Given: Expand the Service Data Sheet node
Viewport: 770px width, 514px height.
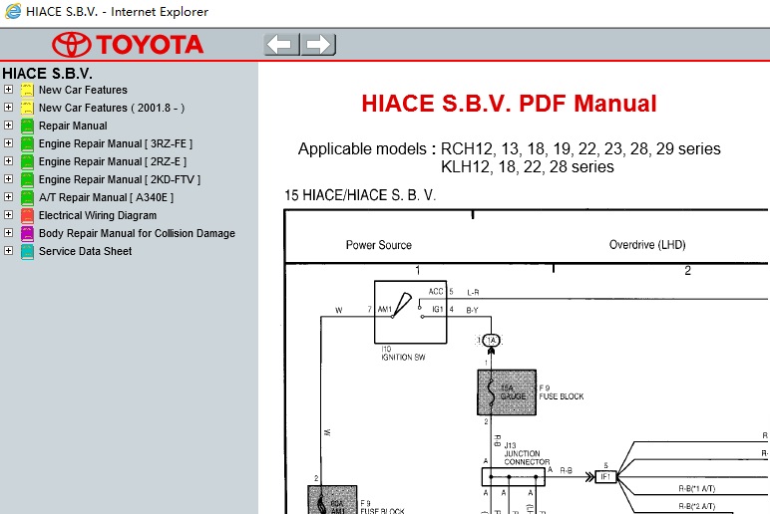Looking at the screenshot, I should click(8, 250).
